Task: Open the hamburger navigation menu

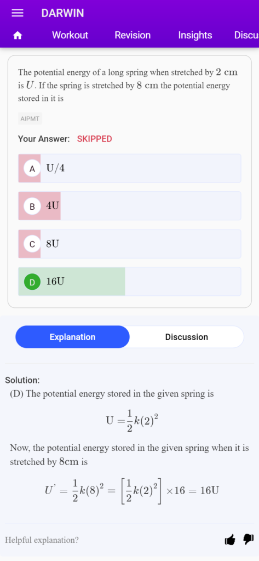Action: click(17, 13)
